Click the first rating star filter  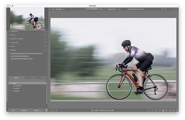(90, 9)
